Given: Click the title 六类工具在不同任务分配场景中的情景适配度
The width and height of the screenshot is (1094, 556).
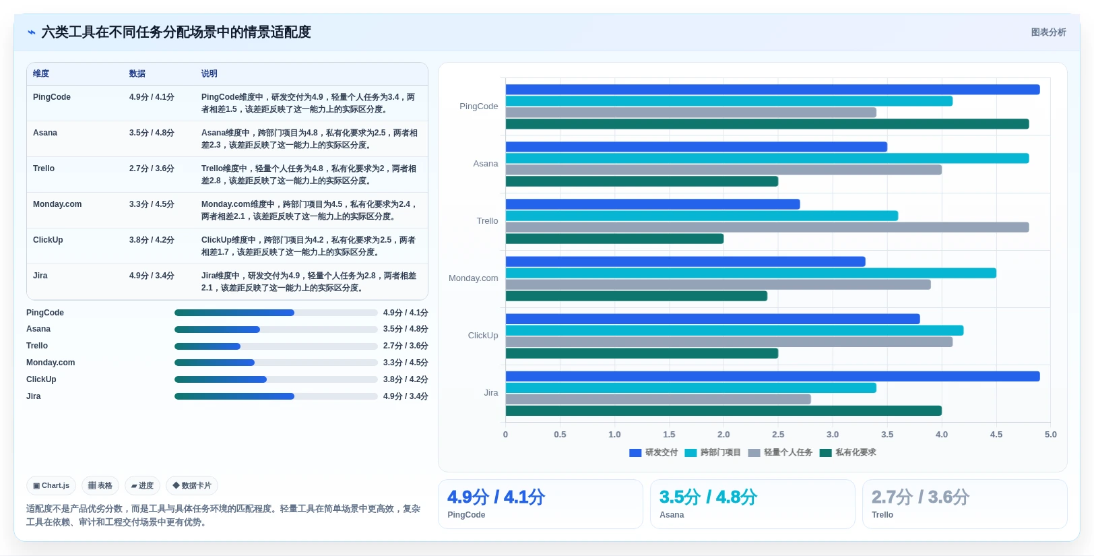Looking at the screenshot, I should point(176,32).
